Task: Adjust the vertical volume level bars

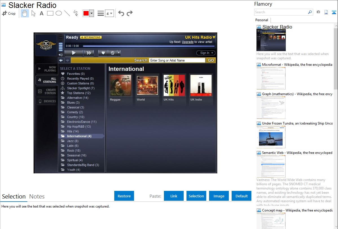Action: click(61, 43)
